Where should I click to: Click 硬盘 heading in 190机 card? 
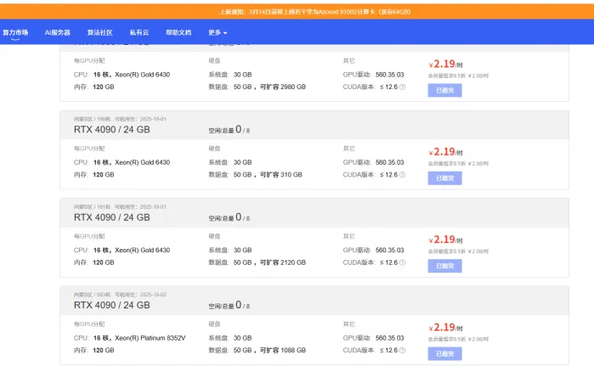coord(214,149)
